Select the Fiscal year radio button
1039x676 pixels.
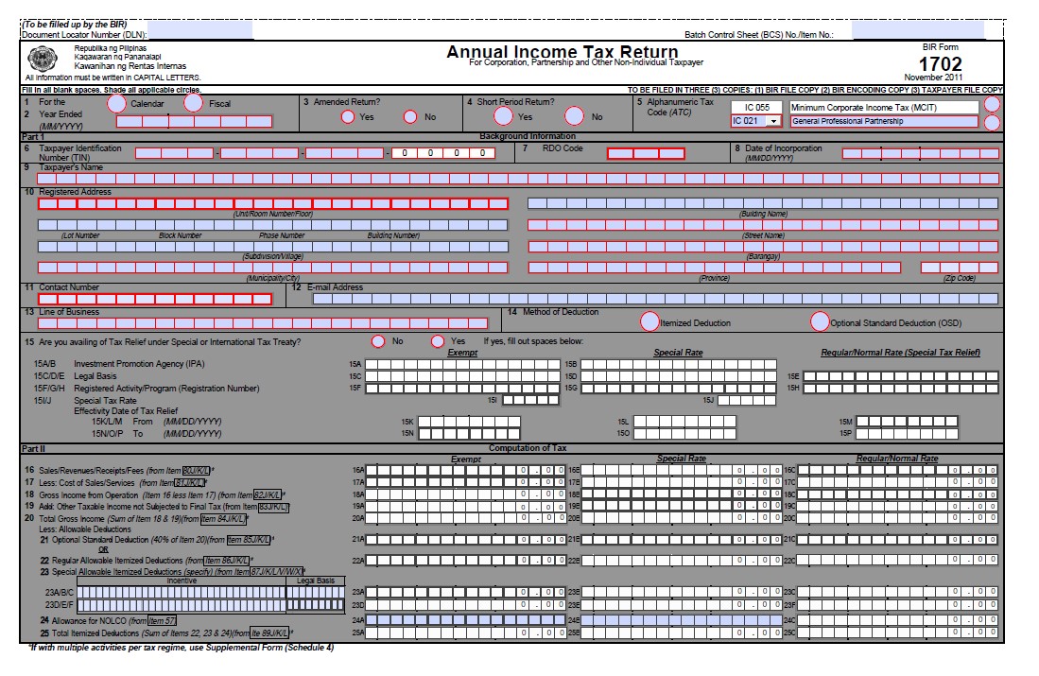click(x=193, y=102)
